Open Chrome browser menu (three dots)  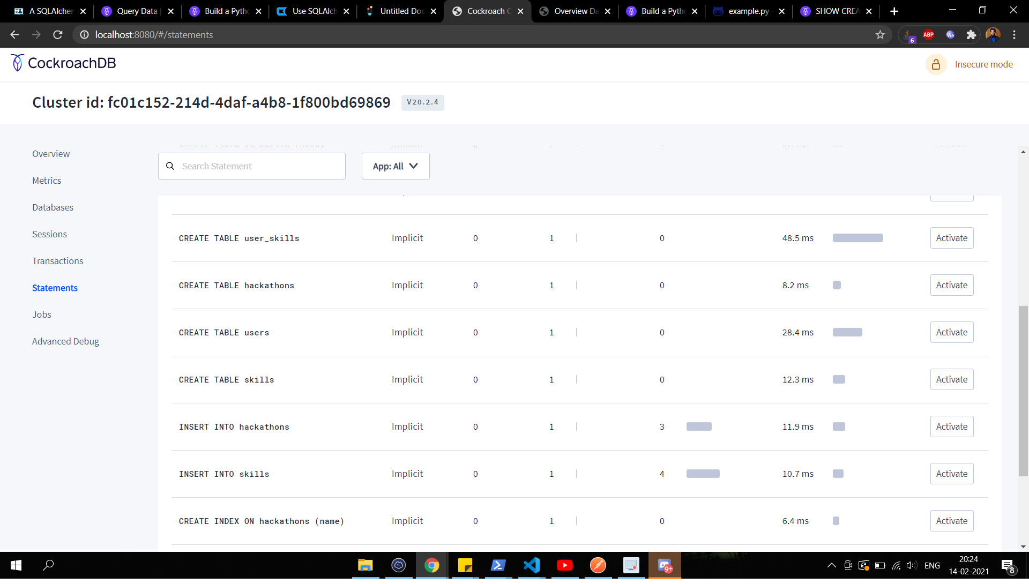coord(1014,35)
